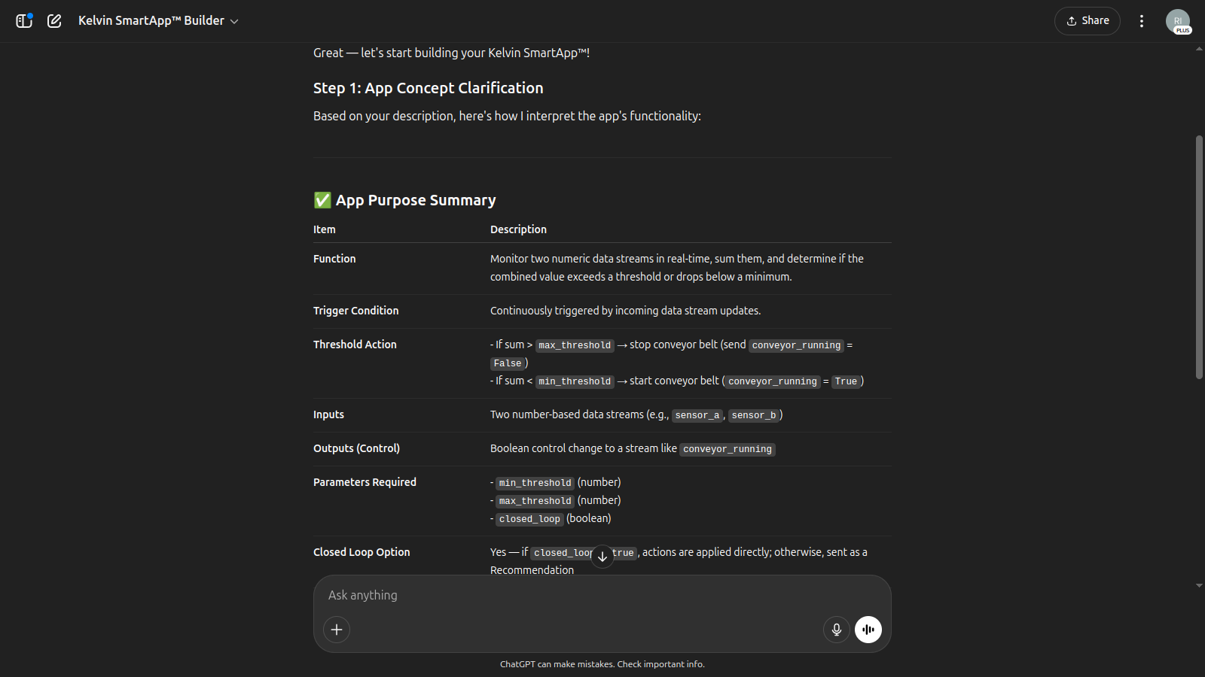The image size is (1205, 677).
Task: Open the sidebar with the panel toggle icon
Action: [23, 20]
